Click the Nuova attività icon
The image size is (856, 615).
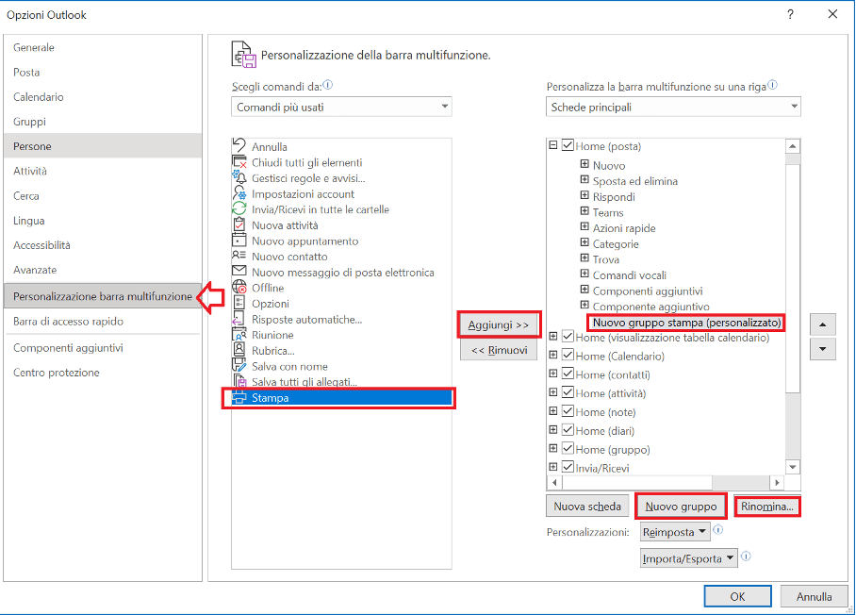click(239, 225)
